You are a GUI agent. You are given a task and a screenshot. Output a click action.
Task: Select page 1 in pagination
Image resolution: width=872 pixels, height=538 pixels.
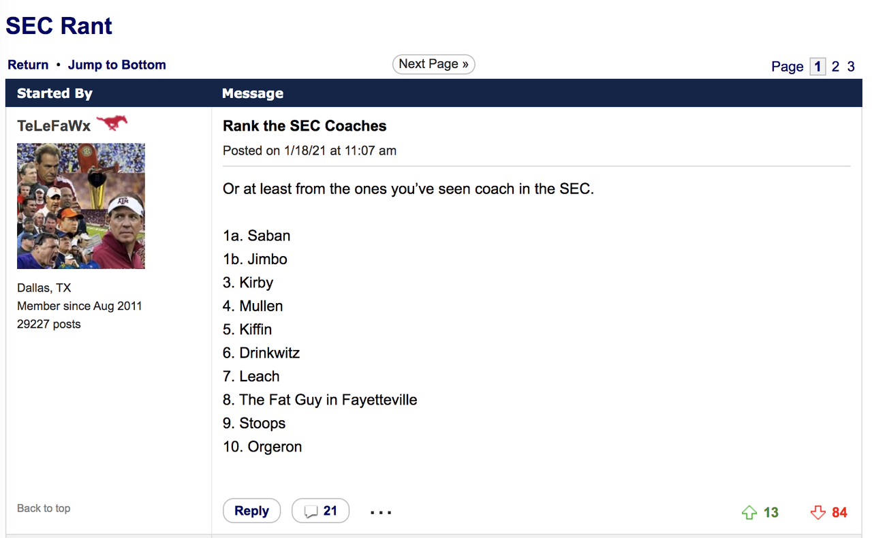coord(817,66)
